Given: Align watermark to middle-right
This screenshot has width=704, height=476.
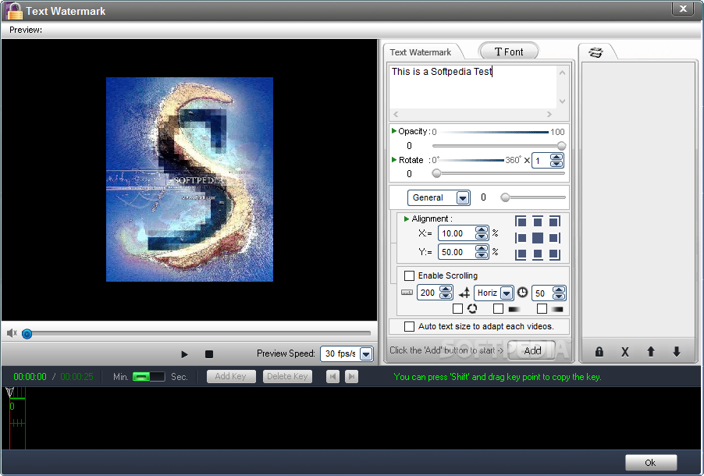Looking at the screenshot, I should point(555,238).
